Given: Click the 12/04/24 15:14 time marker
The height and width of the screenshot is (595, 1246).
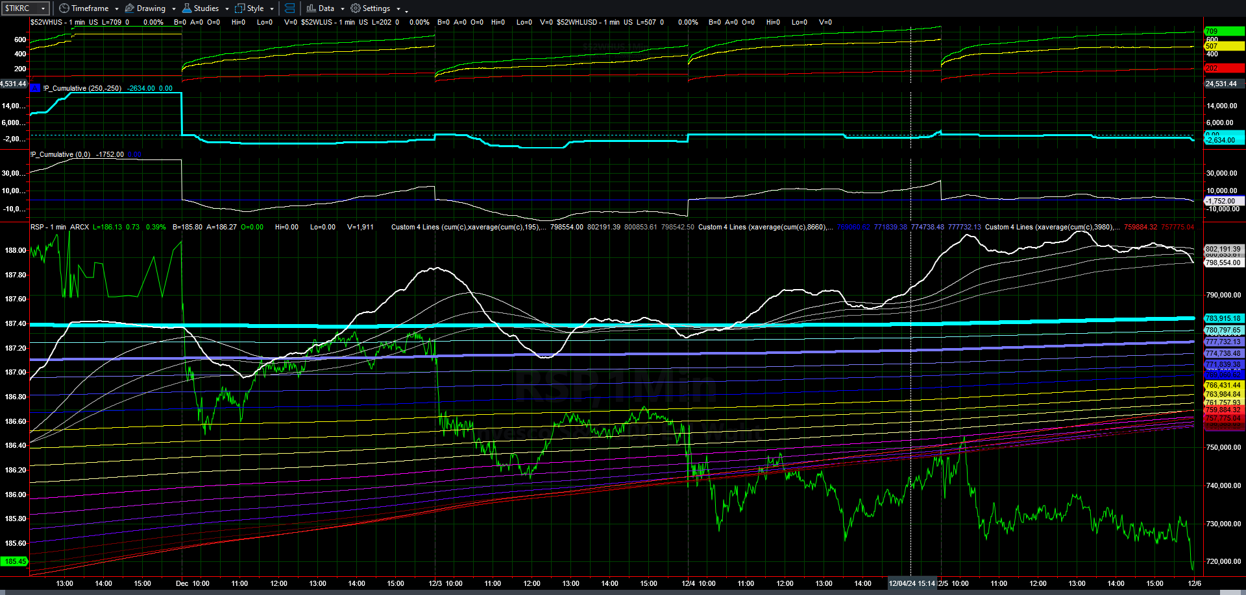Looking at the screenshot, I should pos(912,583).
